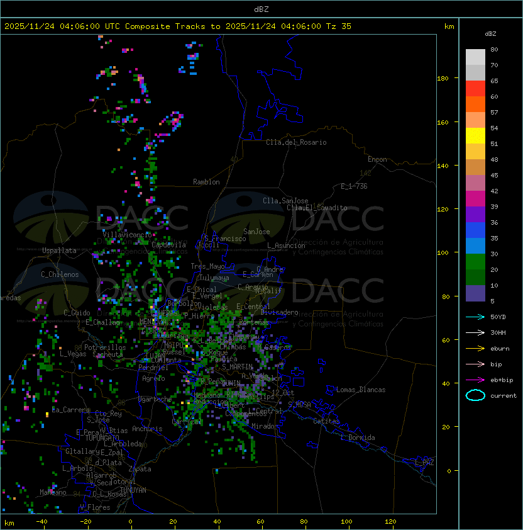Click the cyan 50YD arrow legend icon
The width and height of the screenshot is (523, 530).
click(475, 317)
